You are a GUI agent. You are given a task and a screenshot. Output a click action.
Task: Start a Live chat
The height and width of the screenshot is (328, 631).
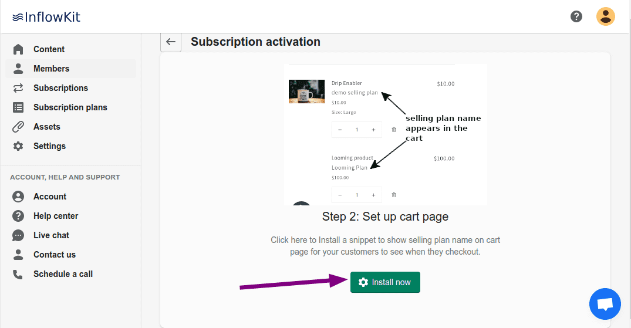tap(51, 235)
